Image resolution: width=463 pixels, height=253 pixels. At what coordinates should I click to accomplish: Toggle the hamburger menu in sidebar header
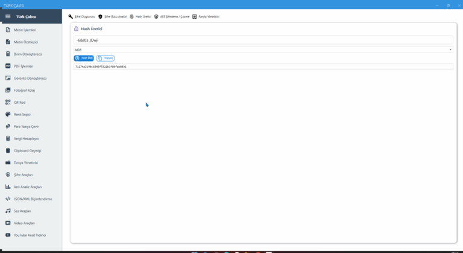pos(8,16)
